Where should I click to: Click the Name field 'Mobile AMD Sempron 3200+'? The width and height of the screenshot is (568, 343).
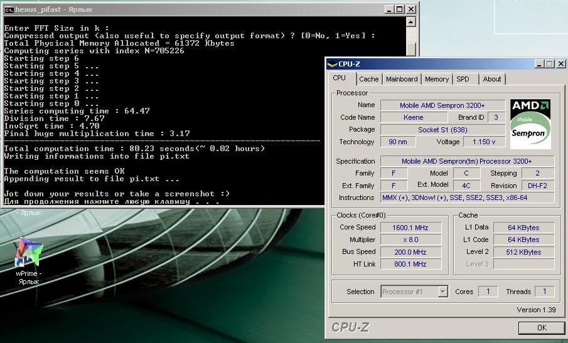[442, 105]
